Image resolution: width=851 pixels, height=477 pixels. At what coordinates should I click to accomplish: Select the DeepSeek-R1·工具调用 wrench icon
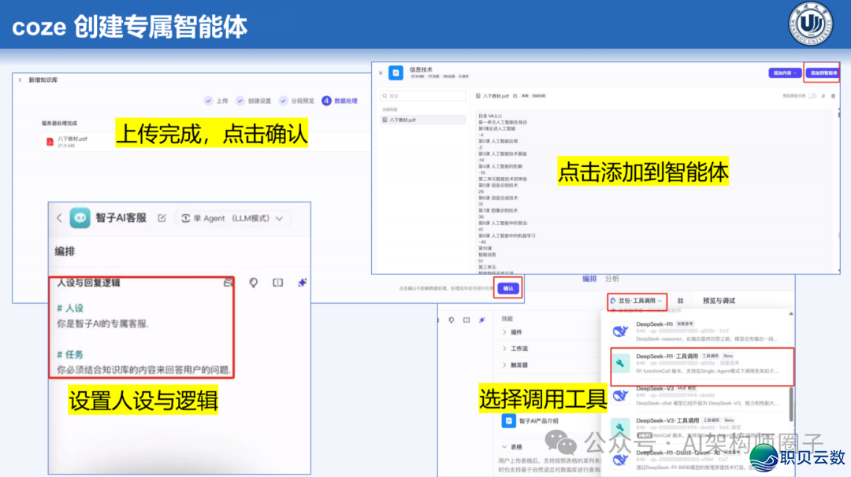(x=620, y=362)
